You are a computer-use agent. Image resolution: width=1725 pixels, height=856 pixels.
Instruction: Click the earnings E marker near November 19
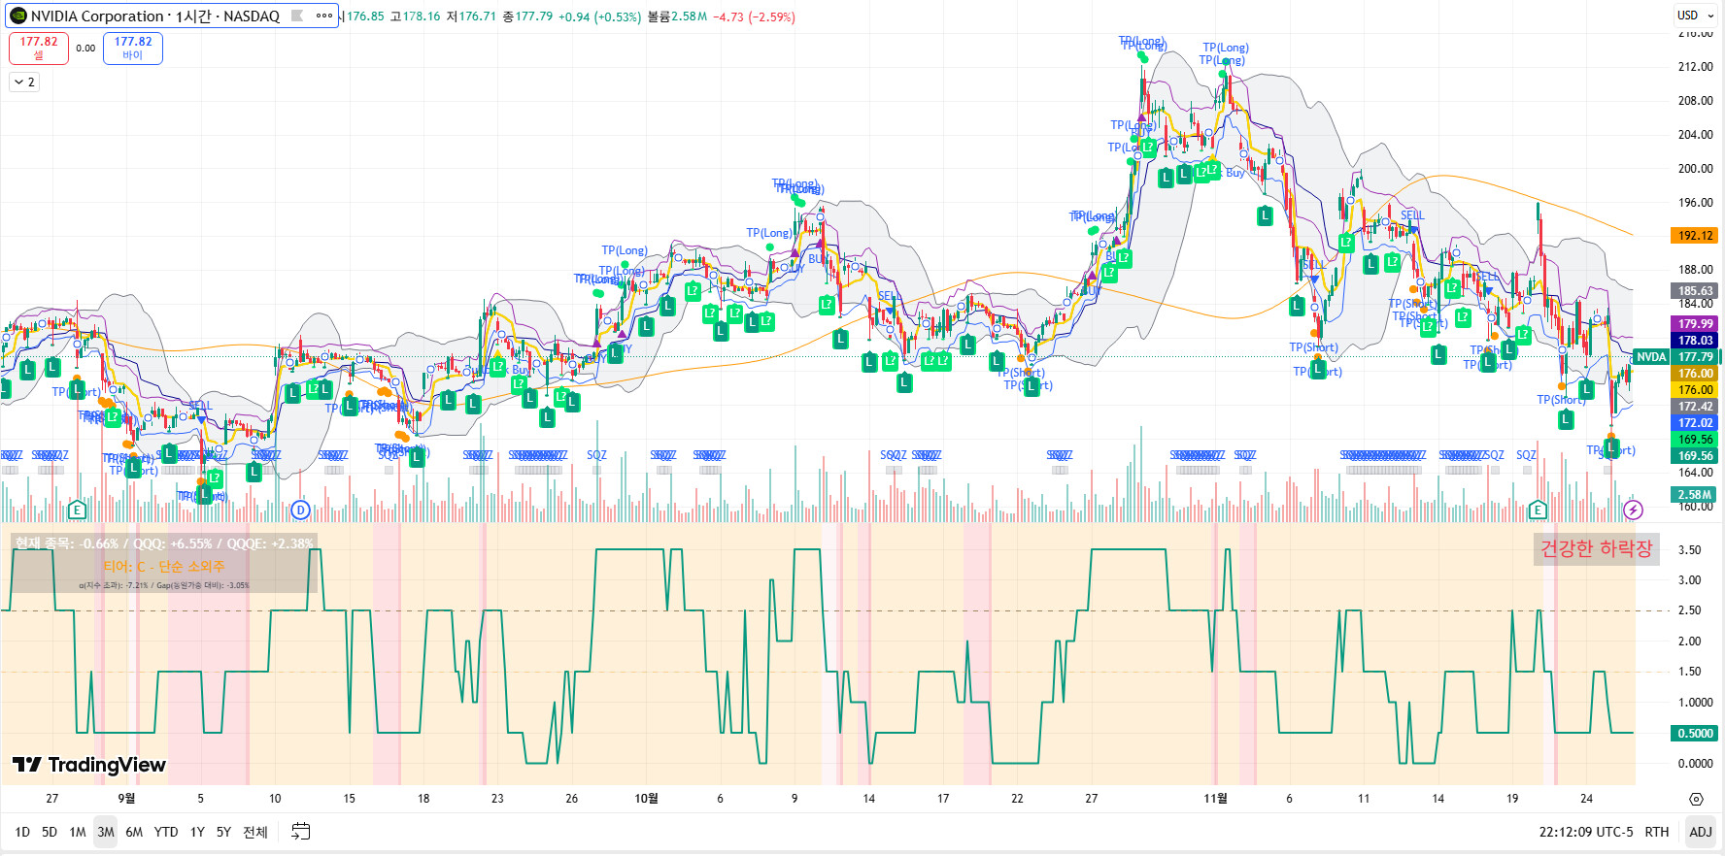(1537, 510)
